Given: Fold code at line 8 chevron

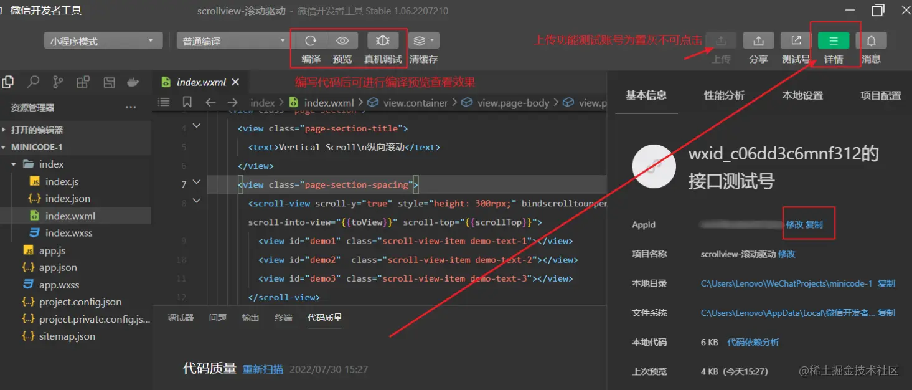Looking at the screenshot, I should click(197, 201).
